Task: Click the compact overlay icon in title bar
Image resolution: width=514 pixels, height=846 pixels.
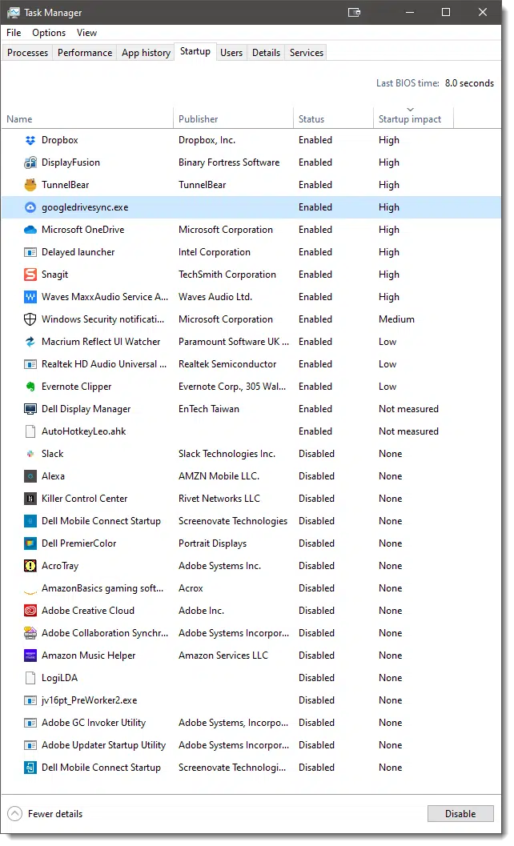Action: click(354, 12)
